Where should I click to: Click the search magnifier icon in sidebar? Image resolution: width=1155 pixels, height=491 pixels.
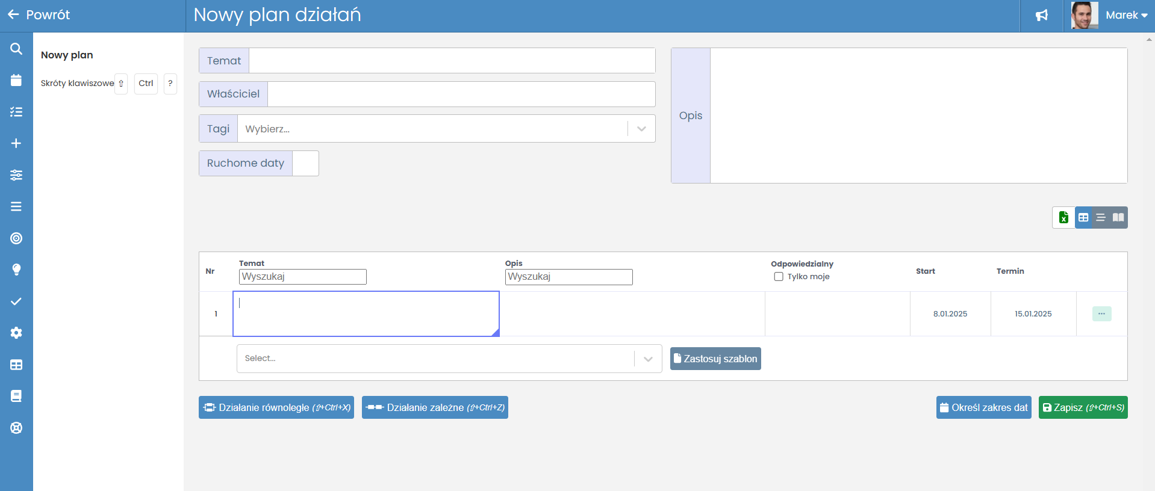[16, 49]
